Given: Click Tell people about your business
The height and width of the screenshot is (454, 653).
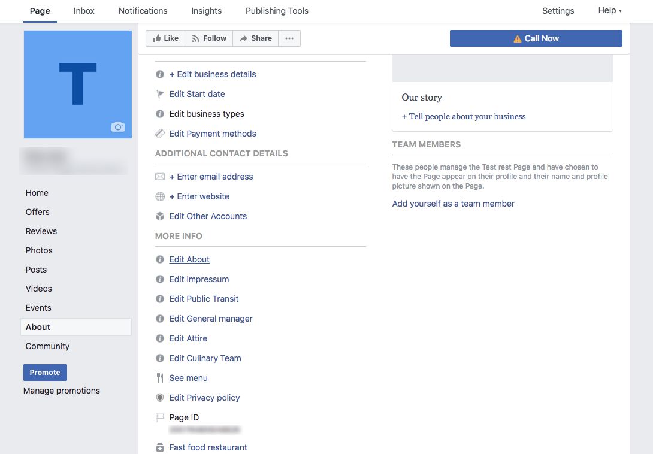Looking at the screenshot, I should click(464, 117).
